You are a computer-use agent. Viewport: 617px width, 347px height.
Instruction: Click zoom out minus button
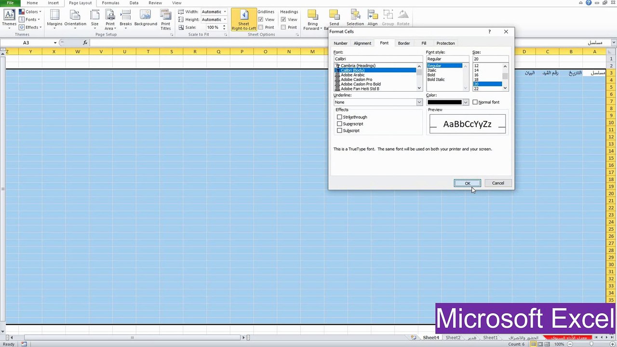tap(569, 344)
